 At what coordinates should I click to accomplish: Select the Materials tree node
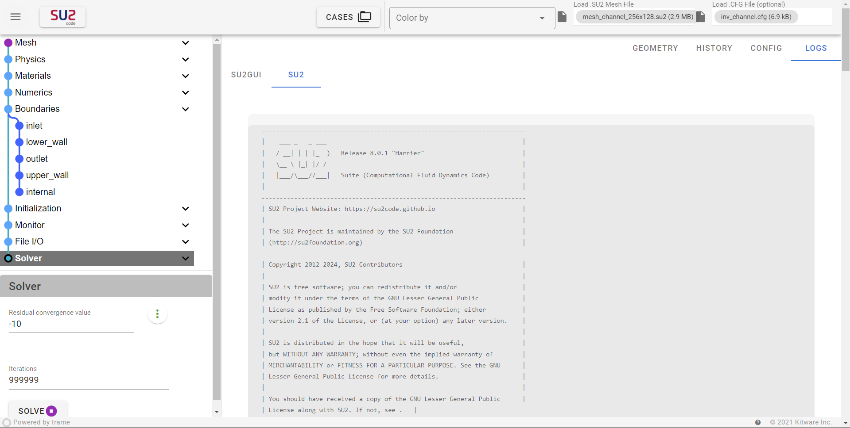pyautogui.click(x=33, y=76)
